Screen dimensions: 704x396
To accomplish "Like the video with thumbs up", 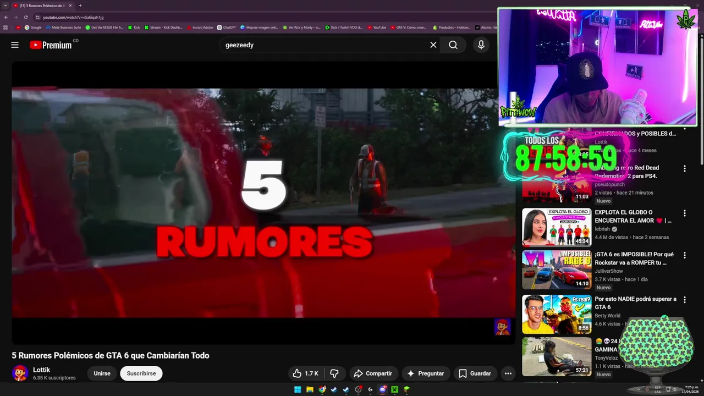I will (x=305, y=373).
